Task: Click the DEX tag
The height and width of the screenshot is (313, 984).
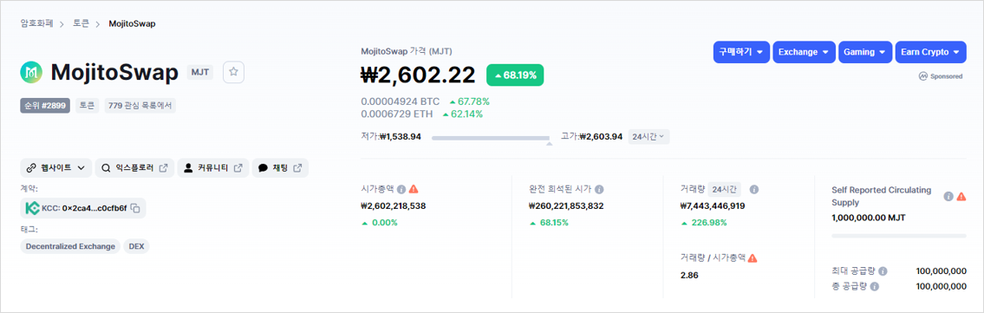Action: point(137,246)
